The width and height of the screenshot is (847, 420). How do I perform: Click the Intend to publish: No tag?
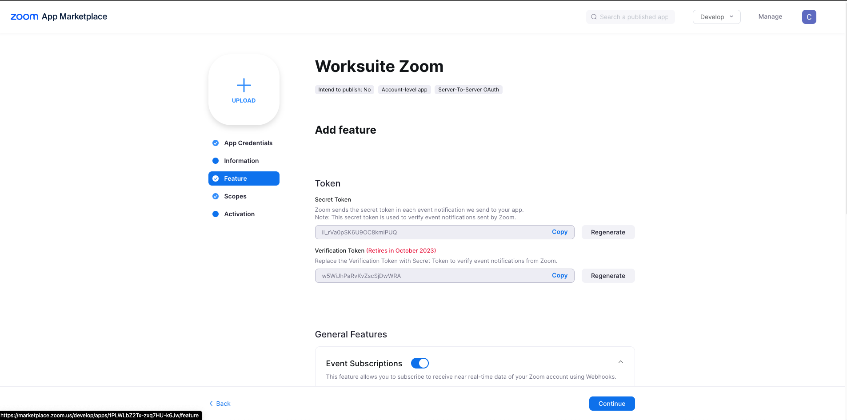(x=344, y=90)
